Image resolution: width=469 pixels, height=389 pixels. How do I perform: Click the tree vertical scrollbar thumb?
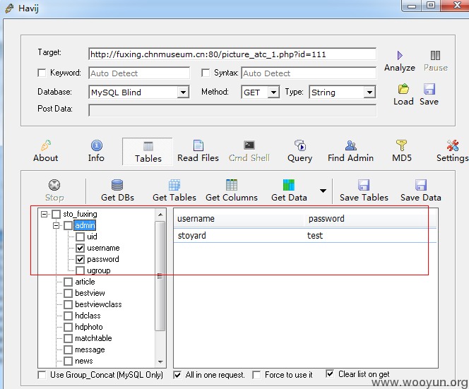(160, 275)
